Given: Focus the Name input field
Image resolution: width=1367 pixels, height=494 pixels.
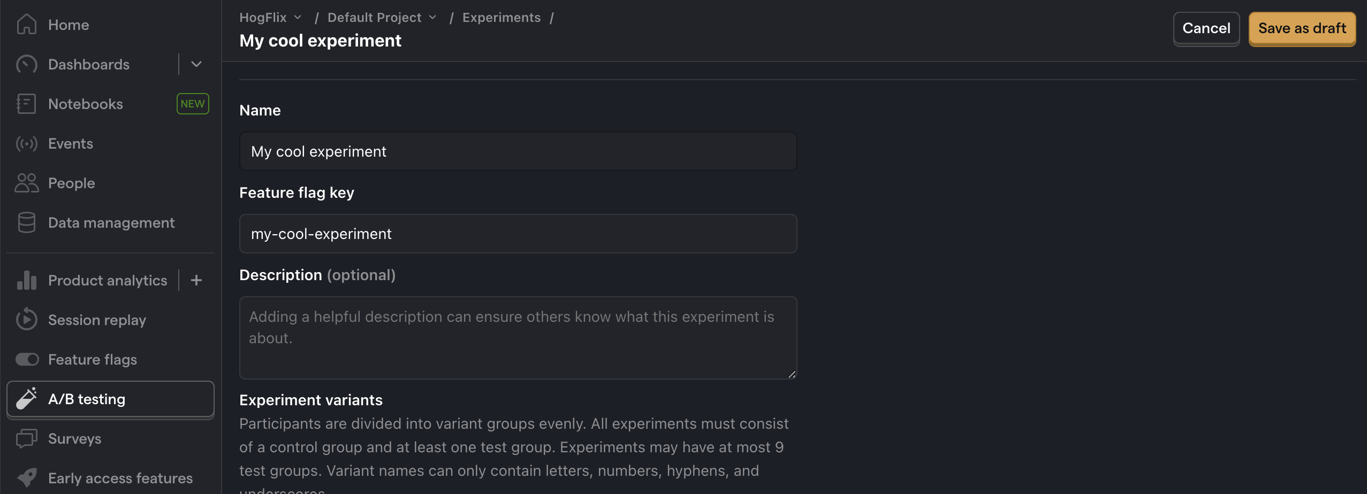Looking at the screenshot, I should (518, 151).
